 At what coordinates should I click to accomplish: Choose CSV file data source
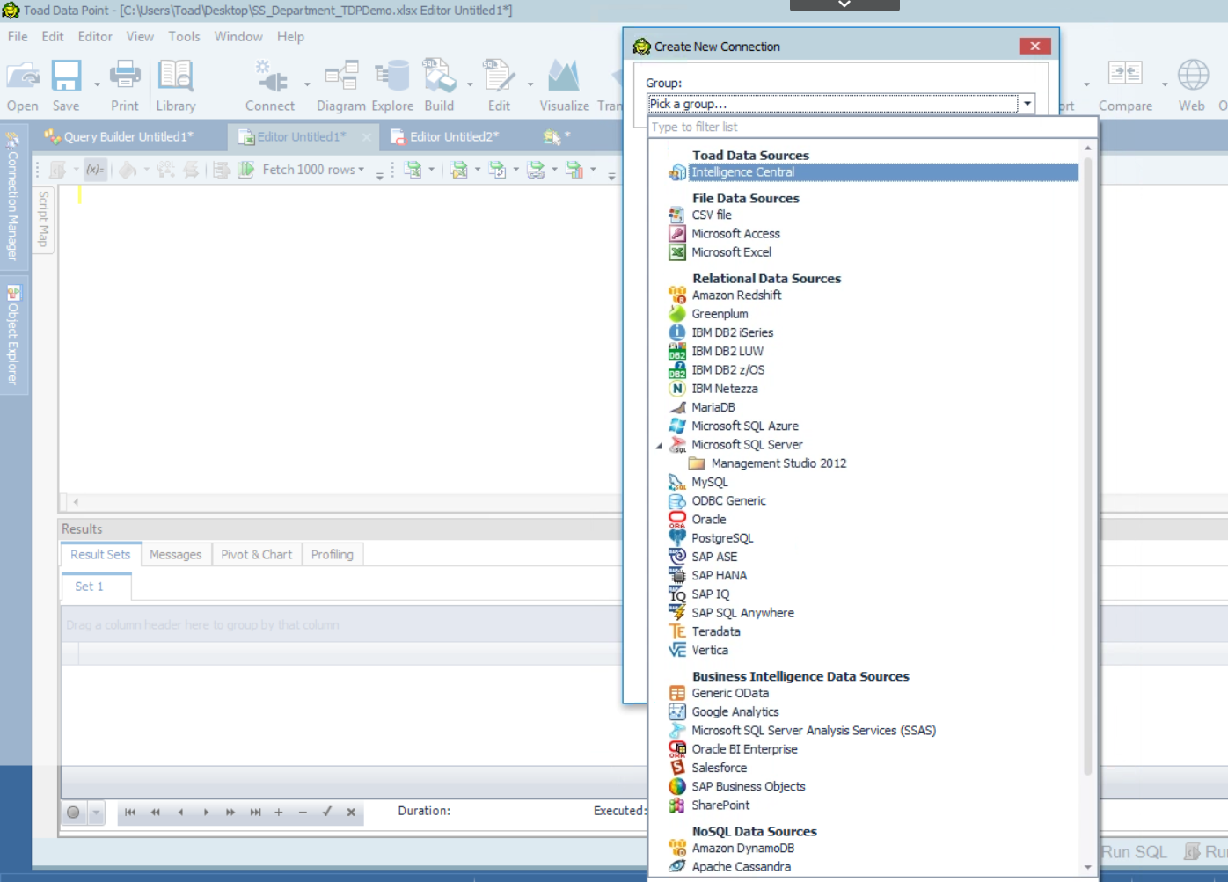(711, 215)
